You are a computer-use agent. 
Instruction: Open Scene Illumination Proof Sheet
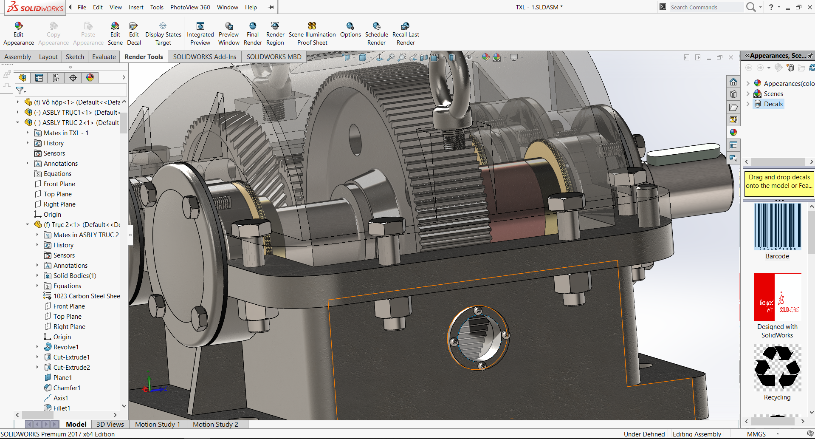point(312,26)
